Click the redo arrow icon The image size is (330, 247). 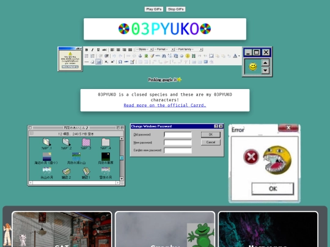pyautogui.click(x=120, y=56)
